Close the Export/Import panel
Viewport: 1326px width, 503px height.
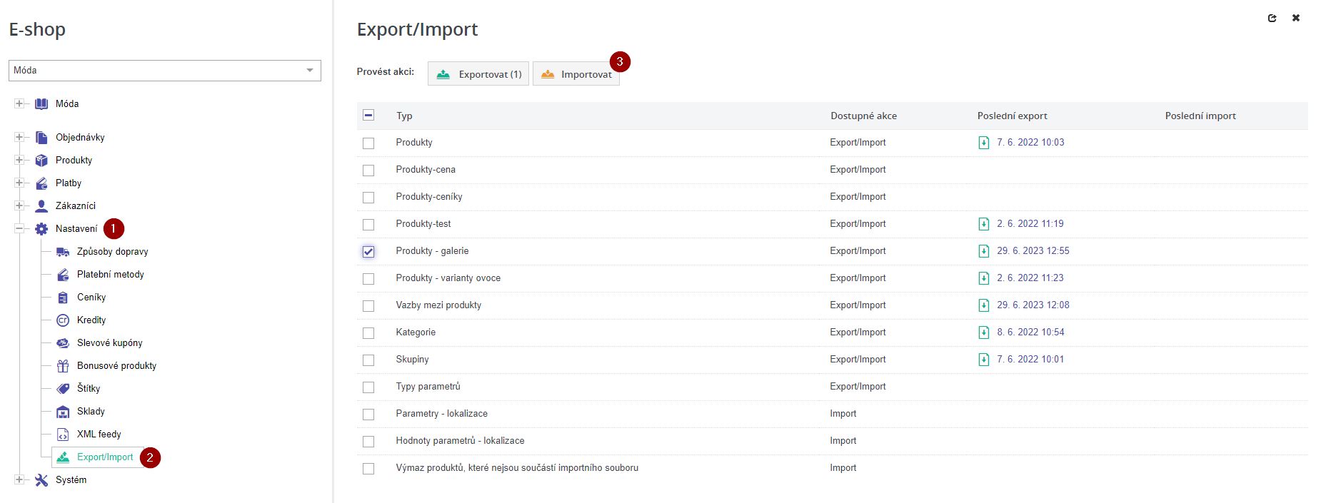pos(1296,19)
